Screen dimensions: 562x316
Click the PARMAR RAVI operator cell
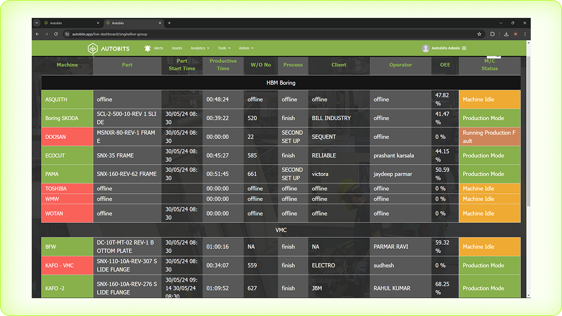pos(400,246)
